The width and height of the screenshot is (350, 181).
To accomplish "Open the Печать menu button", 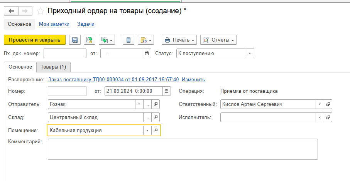I will (x=179, y=40).
